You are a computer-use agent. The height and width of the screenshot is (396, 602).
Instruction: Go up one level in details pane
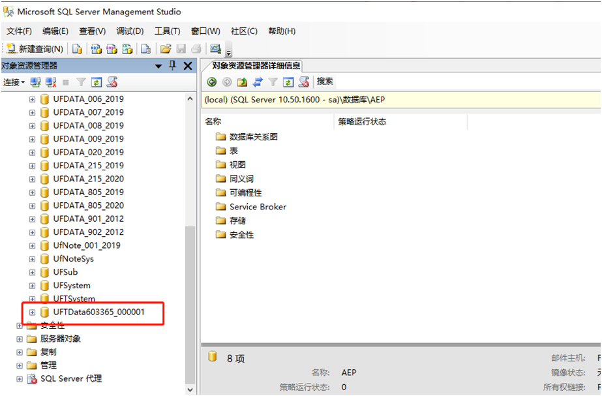(242, 82)
